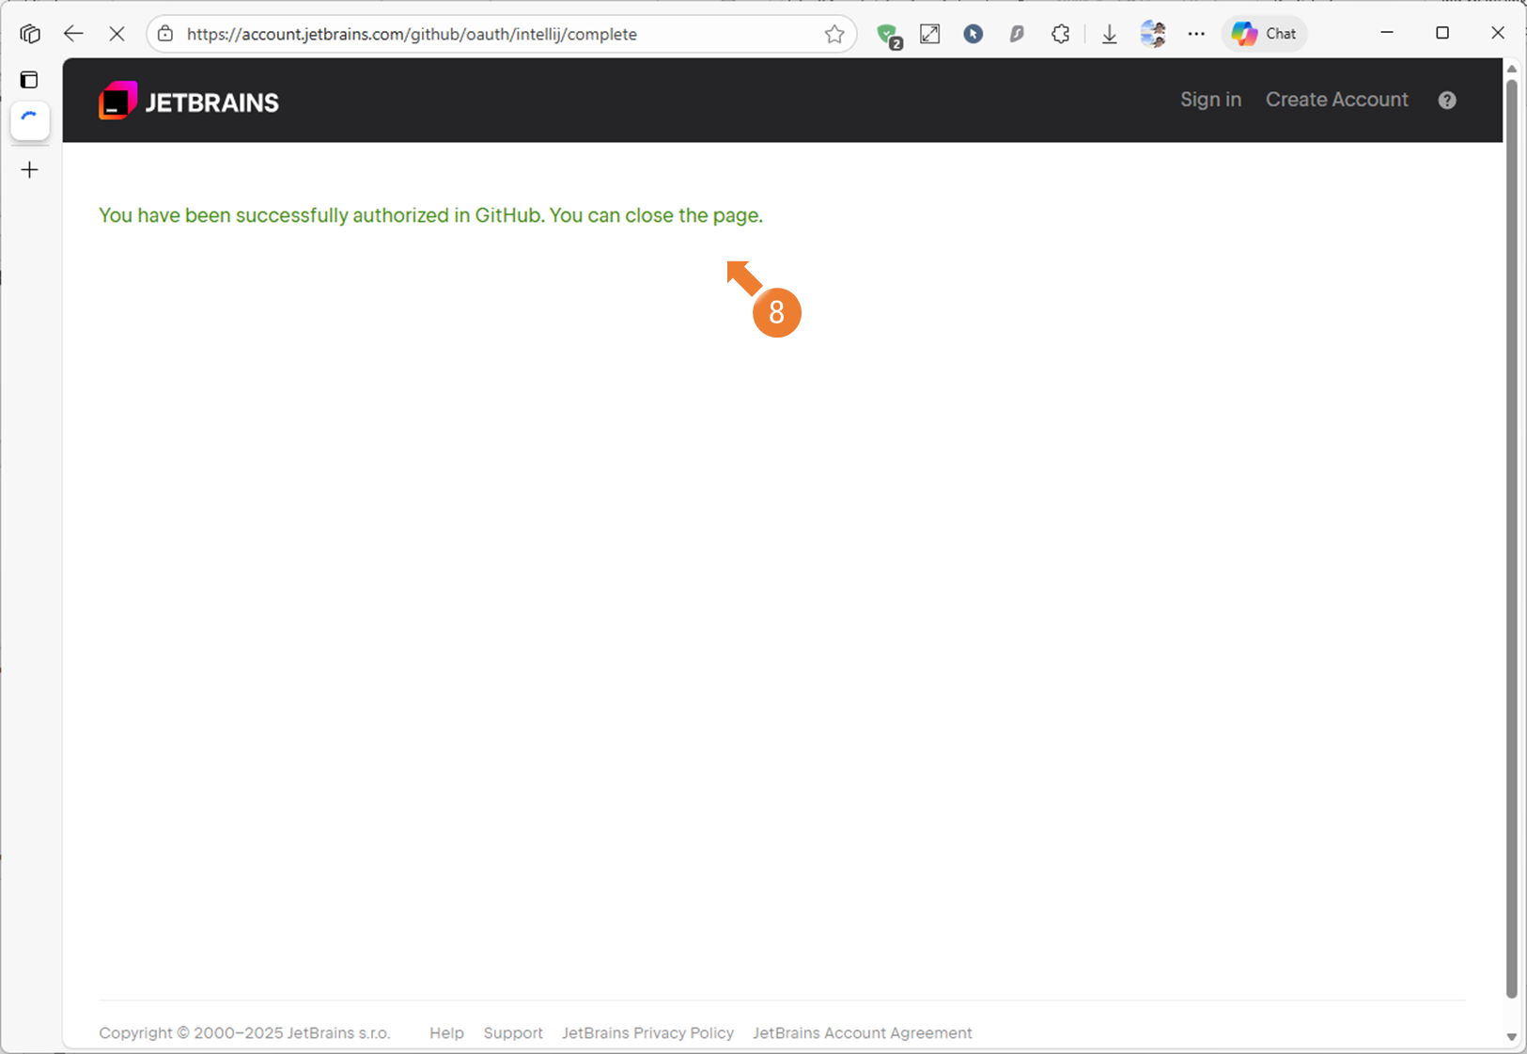Screen dimensions: 1527x1054
Task: Go back to the previous page
Action: pos(73,34)
